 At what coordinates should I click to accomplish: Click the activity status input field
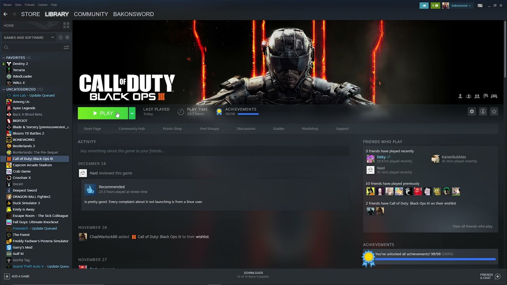[213, 151]
